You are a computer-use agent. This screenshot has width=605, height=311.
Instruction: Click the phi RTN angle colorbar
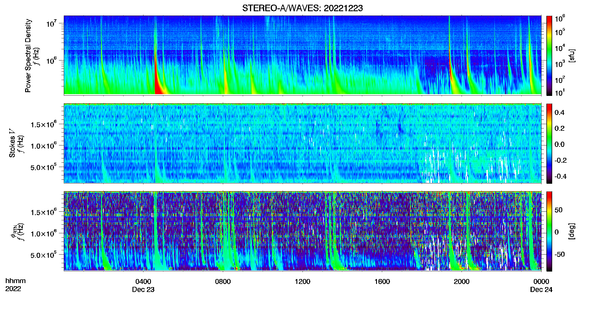click(549, 231)
